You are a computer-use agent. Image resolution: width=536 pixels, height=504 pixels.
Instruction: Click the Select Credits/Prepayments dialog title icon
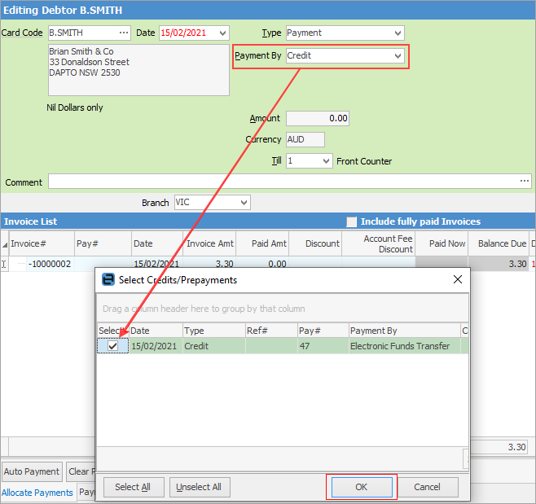[108, 279]
